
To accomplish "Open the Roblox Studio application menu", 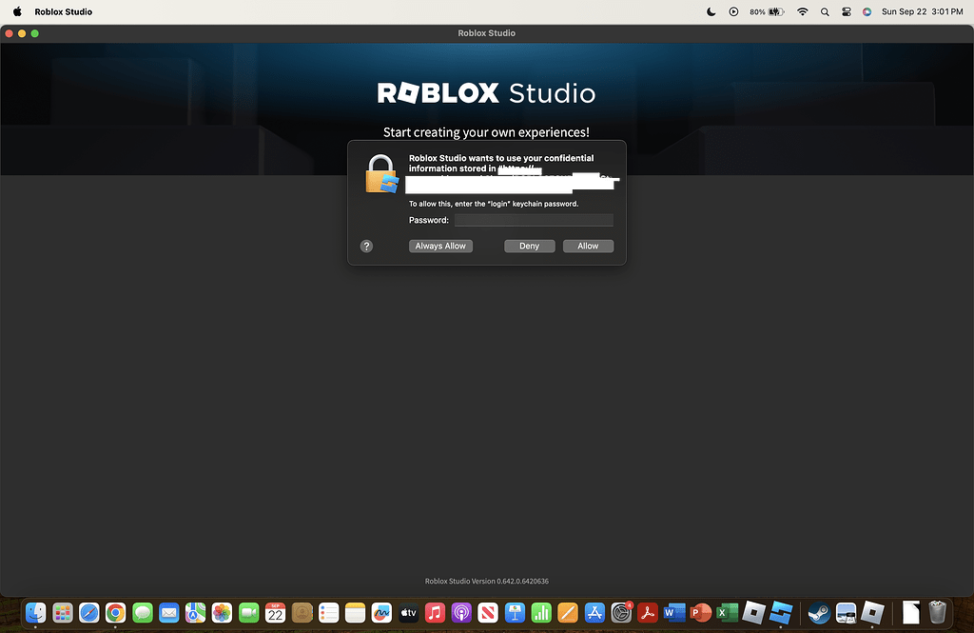I will tap(63, 11).
